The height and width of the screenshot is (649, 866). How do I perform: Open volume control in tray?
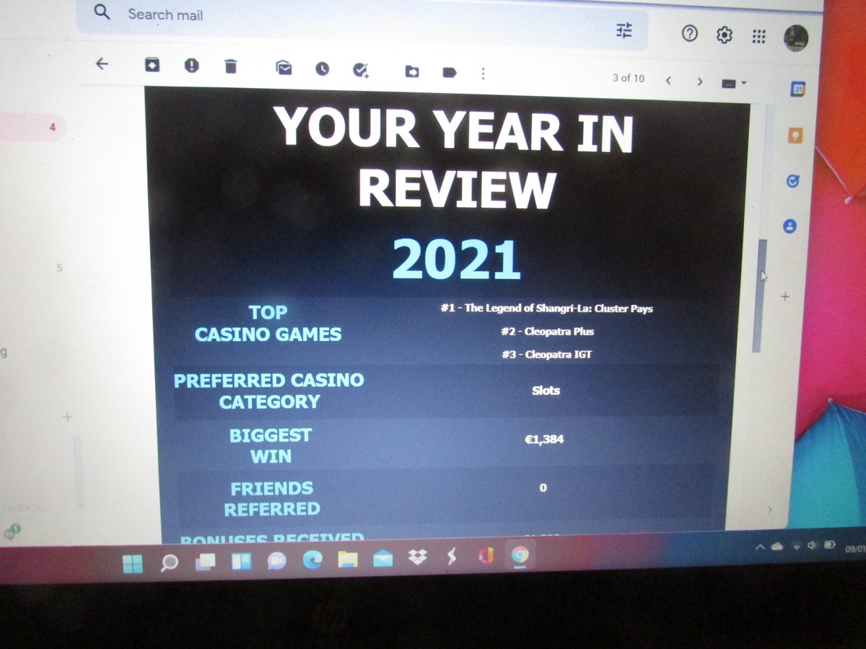813,547
